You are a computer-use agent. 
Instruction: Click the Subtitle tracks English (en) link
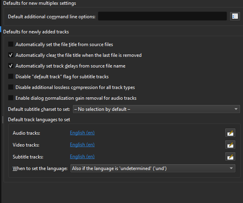pyautogui.click(x=82, y=157)
